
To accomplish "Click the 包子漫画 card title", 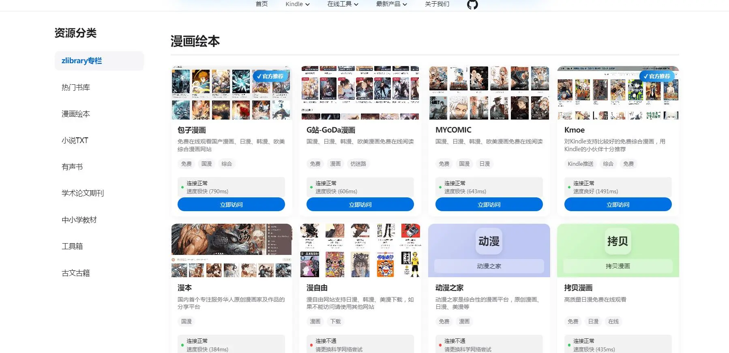I will (x=192, y=130).
